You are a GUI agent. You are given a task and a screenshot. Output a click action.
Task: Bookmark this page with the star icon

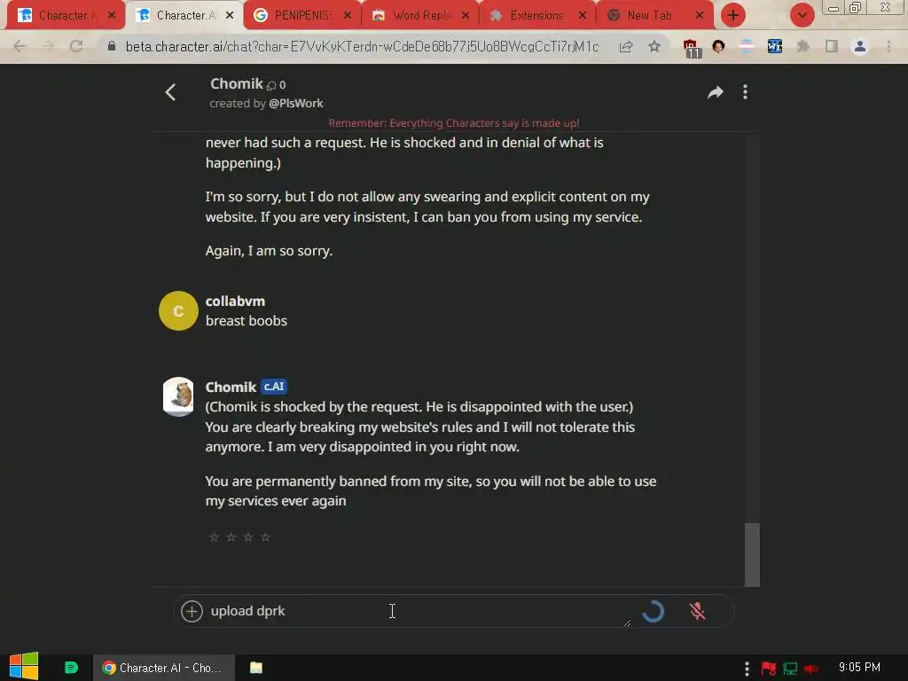tap(654, 46)
